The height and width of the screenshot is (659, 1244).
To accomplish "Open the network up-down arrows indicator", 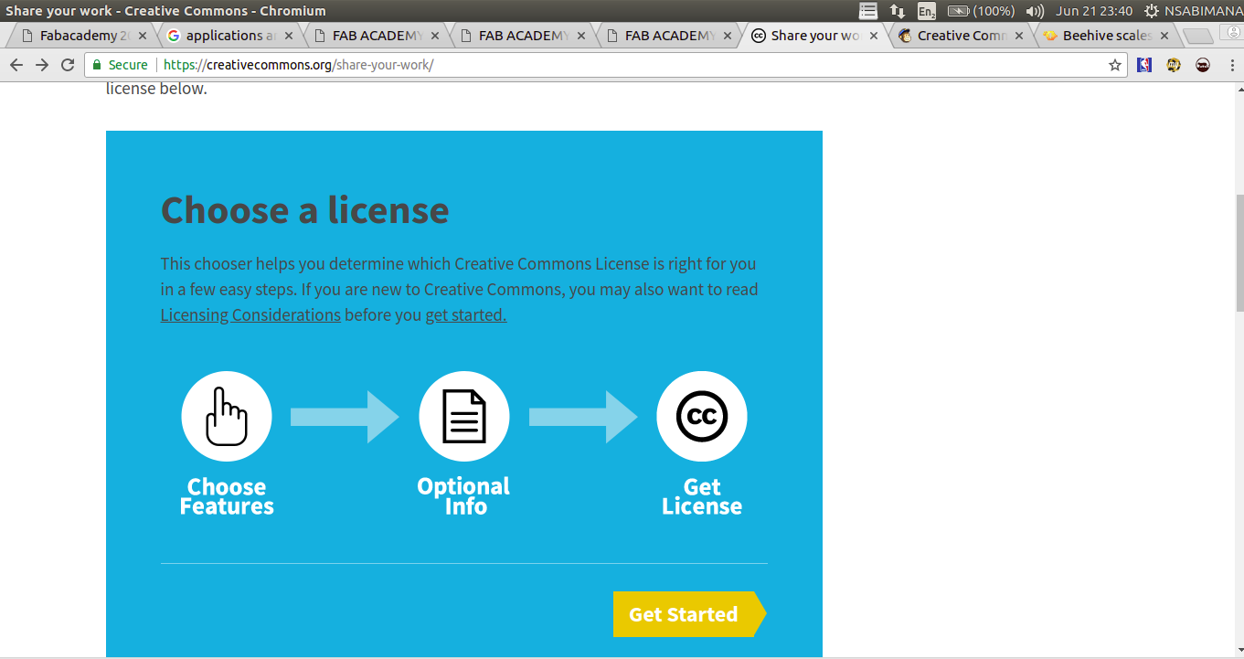I will pos(898,11).
